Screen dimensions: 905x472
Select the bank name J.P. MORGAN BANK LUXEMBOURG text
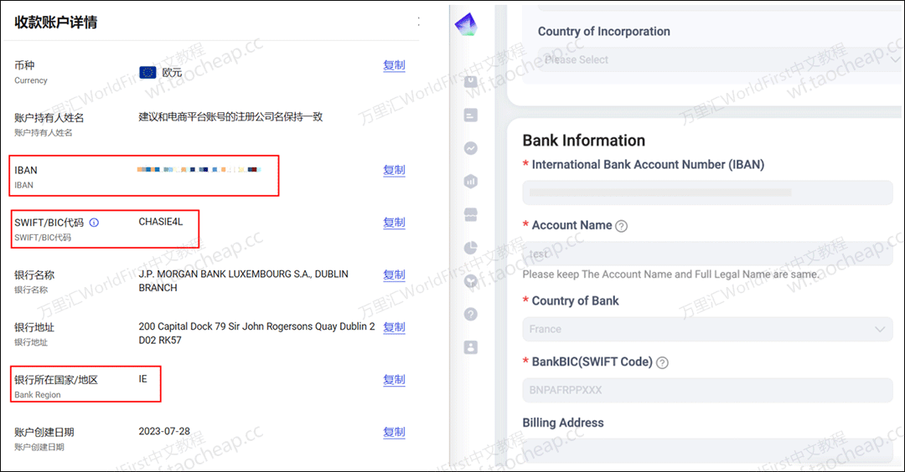244,280
